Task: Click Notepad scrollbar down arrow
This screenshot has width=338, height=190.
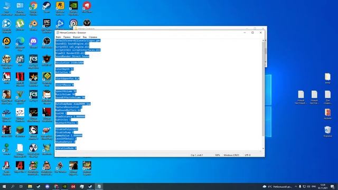Action: click(263, 148)
